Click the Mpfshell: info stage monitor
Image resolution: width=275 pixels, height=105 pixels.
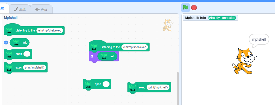(210, 18)
